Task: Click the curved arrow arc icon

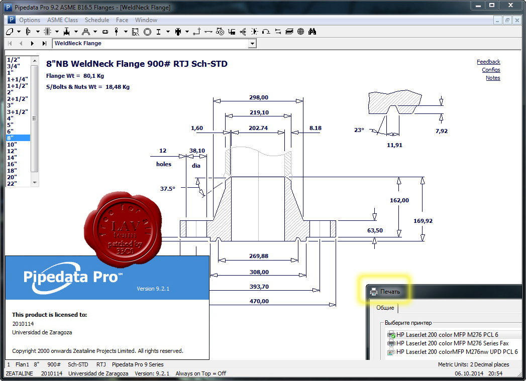Action: 266,32
